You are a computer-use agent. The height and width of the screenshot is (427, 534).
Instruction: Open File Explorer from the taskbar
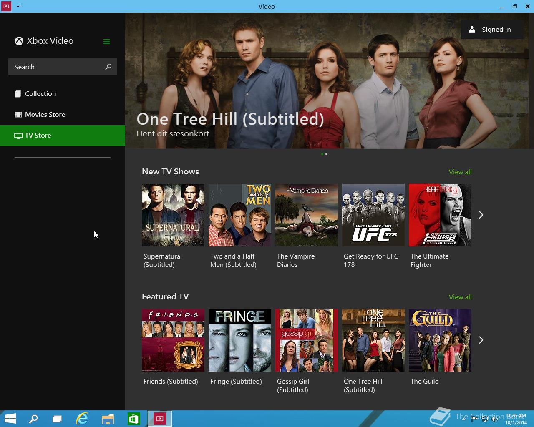(x=108, y=419)
